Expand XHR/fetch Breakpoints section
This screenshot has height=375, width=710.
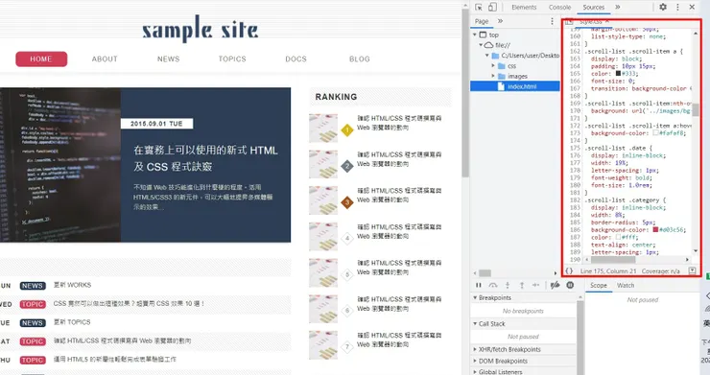[x=475, y=350]
